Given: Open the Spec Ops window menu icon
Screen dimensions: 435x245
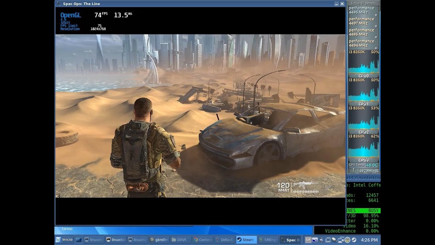Looking at the screenshot, I should (58, 4).
